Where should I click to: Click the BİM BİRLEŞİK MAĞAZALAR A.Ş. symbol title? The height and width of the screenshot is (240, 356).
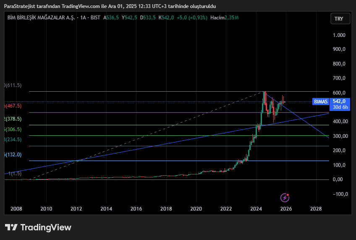(41, 18)
